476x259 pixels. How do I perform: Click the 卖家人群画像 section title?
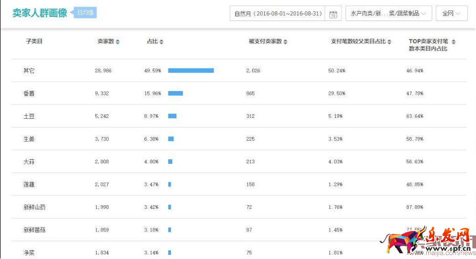coord(40,13)
